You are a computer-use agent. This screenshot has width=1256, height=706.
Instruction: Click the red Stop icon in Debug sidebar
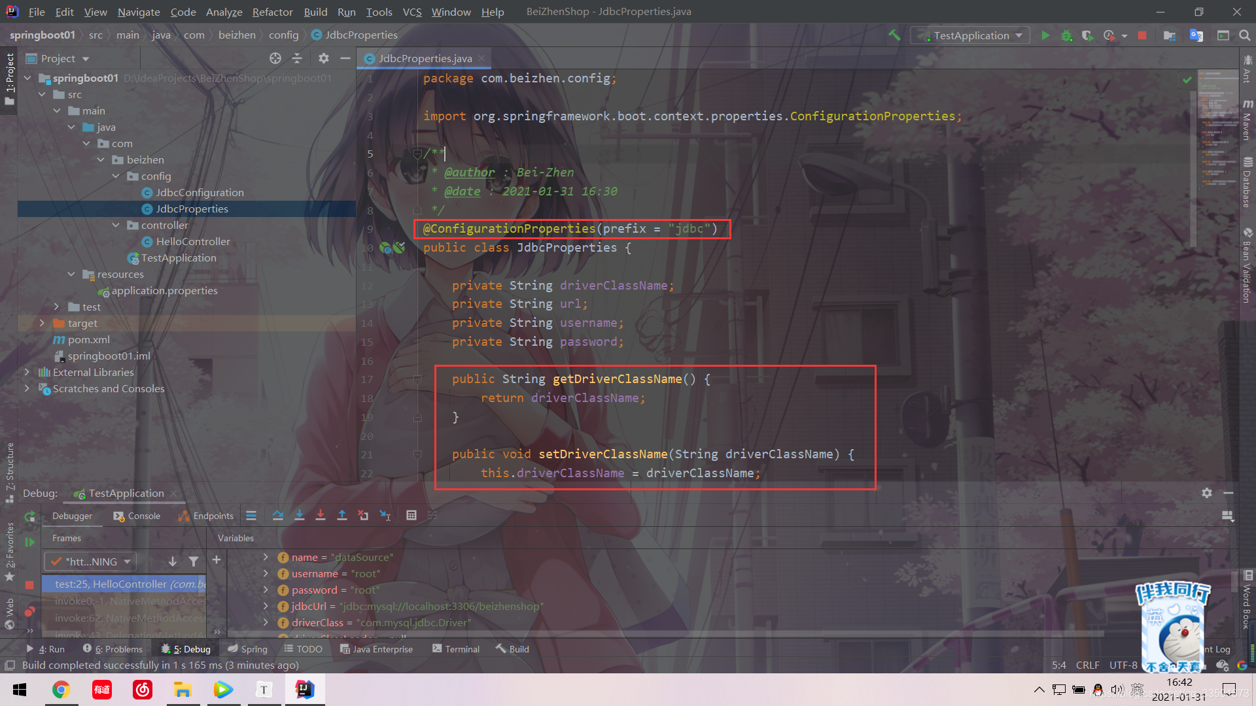29,585
